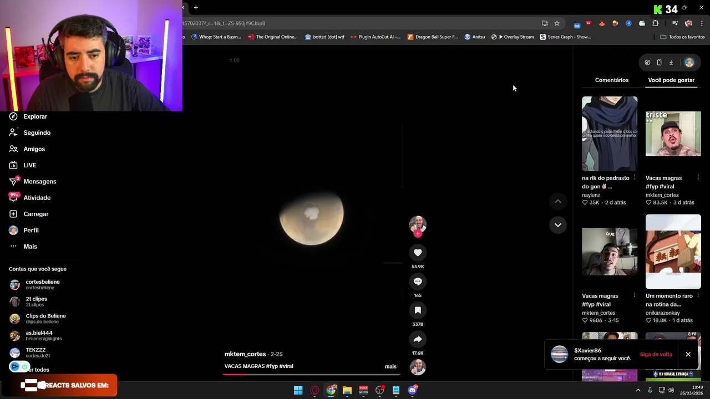Open mktem_cortes profile from caption

point(245,354)
